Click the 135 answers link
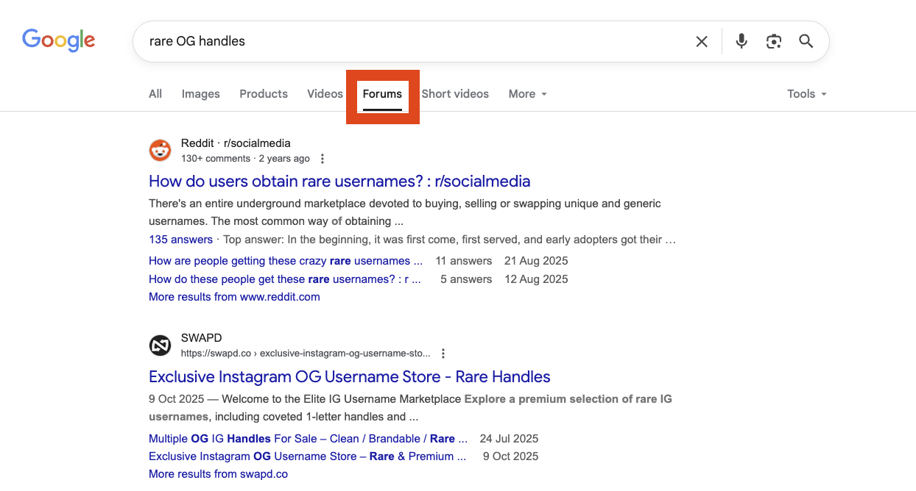Viewport: 916px width, 491px height. pyautogui.click(x=180, y=240)
